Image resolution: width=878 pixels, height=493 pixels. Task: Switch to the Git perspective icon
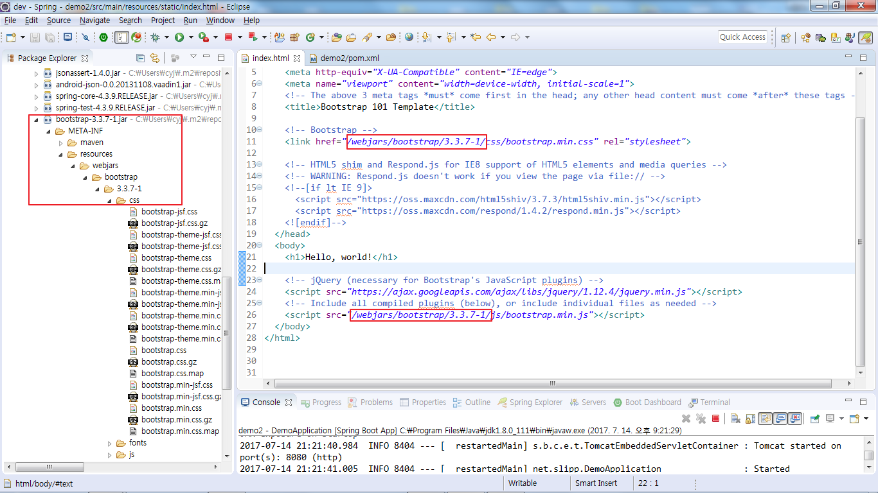coord(836,38)
